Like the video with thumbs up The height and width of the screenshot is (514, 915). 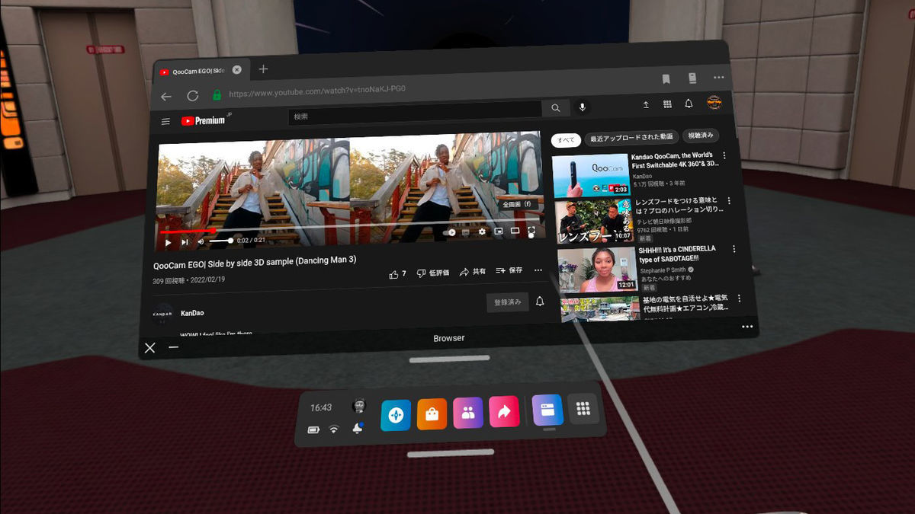[x=398, y=273]
